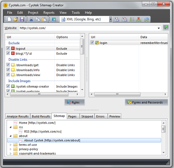174x168 pixels.
Task: Expand the copyright-and-trademarks tree node
Action: [10, 153]
